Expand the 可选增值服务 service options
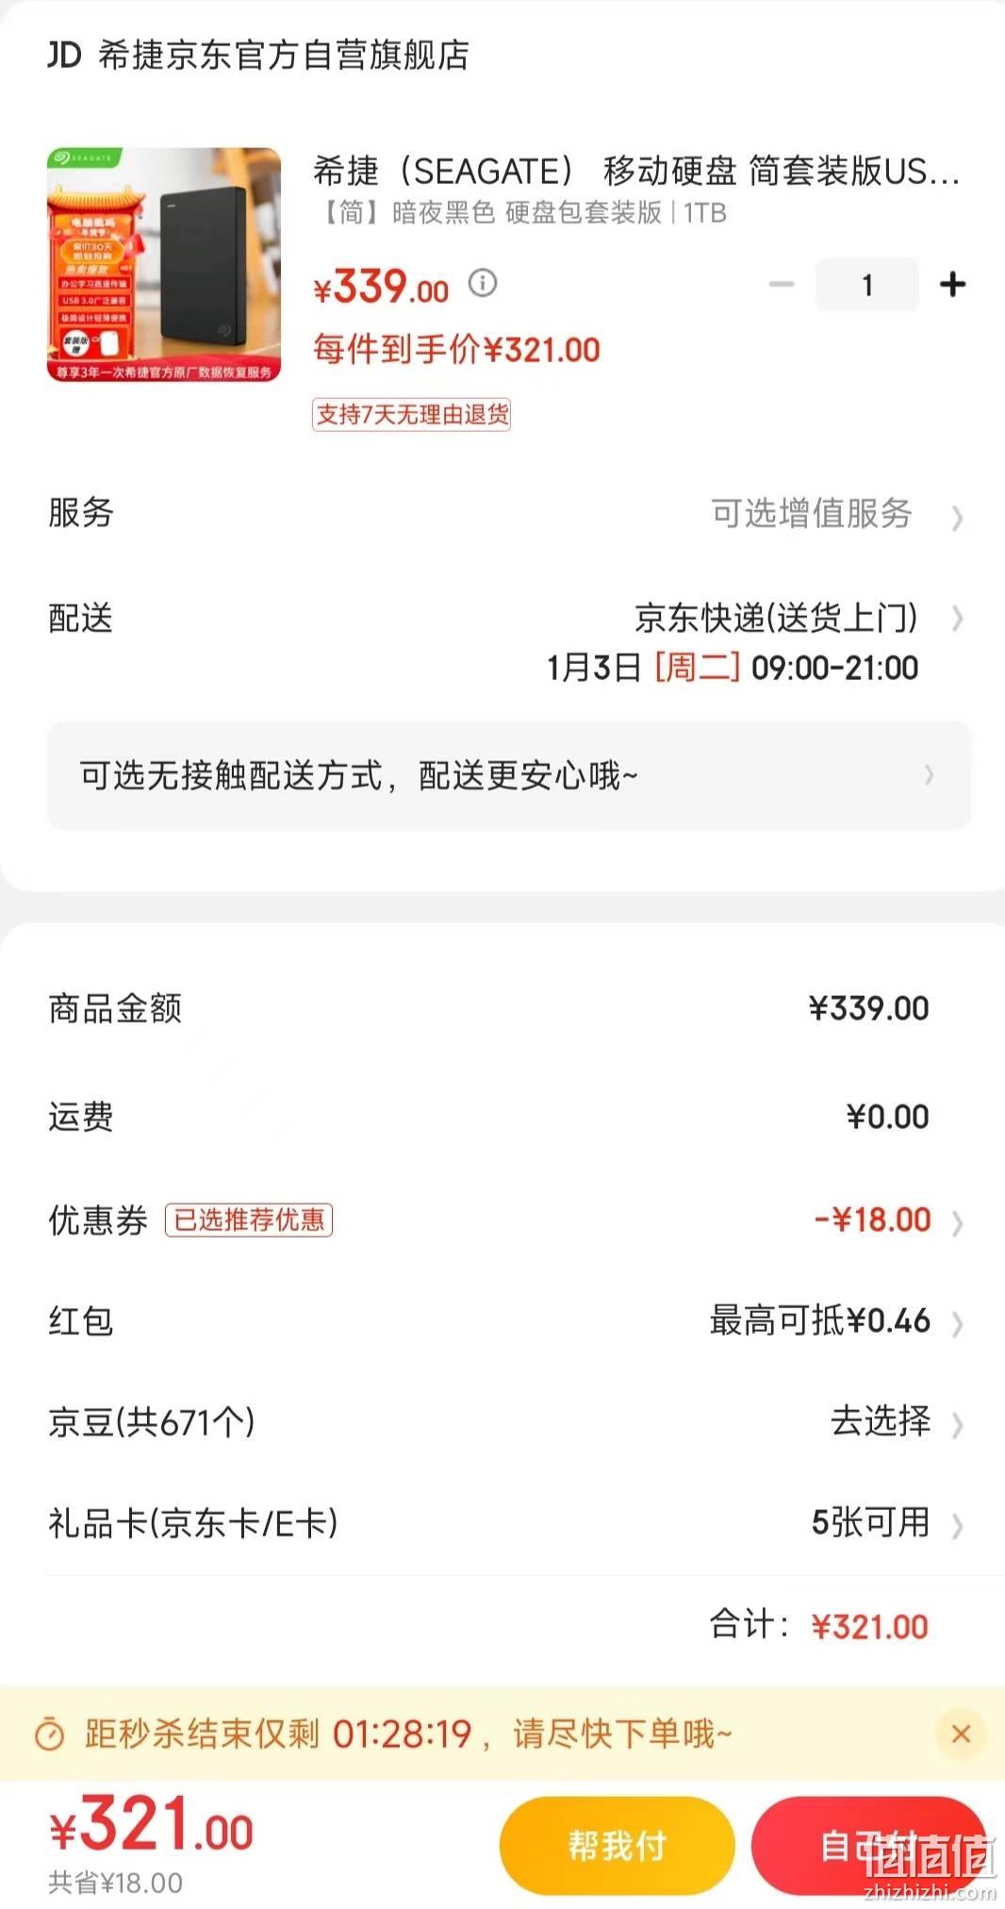 click(x=837, y=514)
